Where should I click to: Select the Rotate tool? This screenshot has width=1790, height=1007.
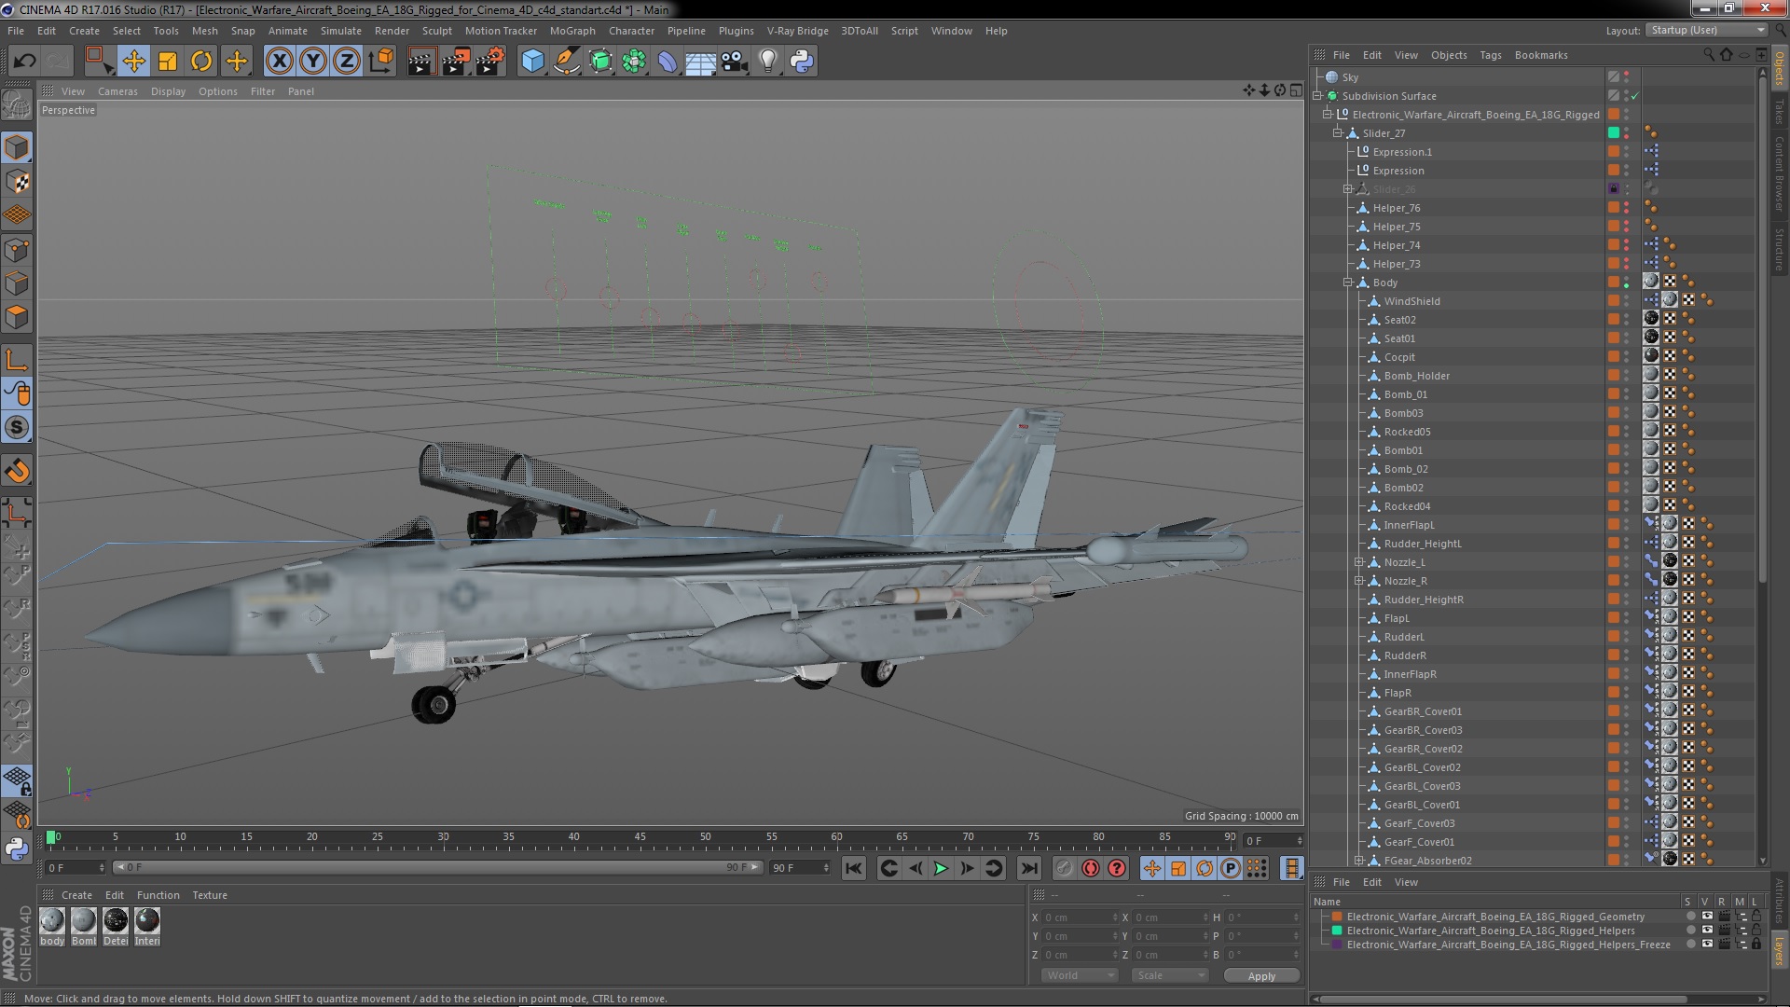click(x=201, y=62)
